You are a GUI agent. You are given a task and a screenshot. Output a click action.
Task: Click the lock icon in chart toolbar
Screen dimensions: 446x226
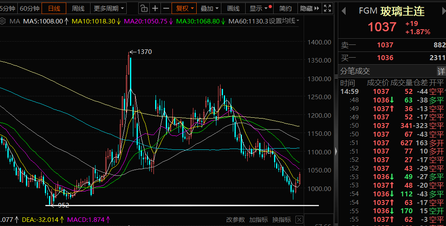[x=143, y=8]
